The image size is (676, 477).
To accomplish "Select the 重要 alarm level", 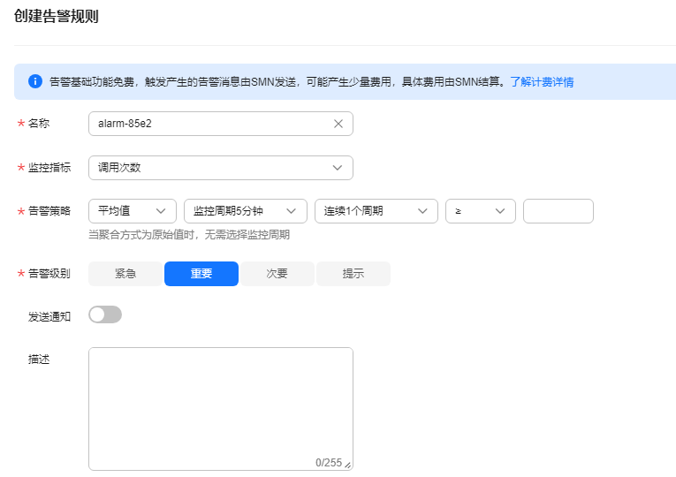I will pos(201,274).
